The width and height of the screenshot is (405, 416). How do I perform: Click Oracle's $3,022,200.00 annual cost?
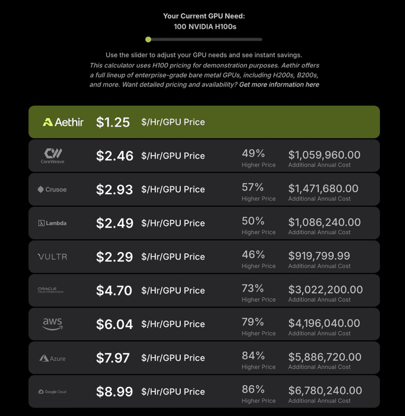(x=325, y=290)
